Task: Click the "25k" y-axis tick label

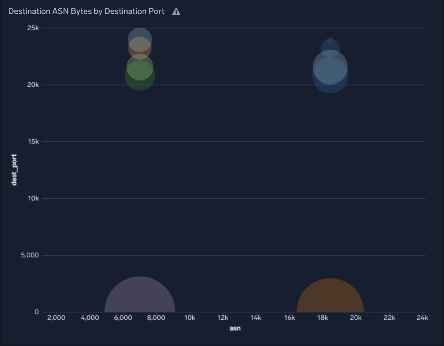Action: [x=33, y=28]
